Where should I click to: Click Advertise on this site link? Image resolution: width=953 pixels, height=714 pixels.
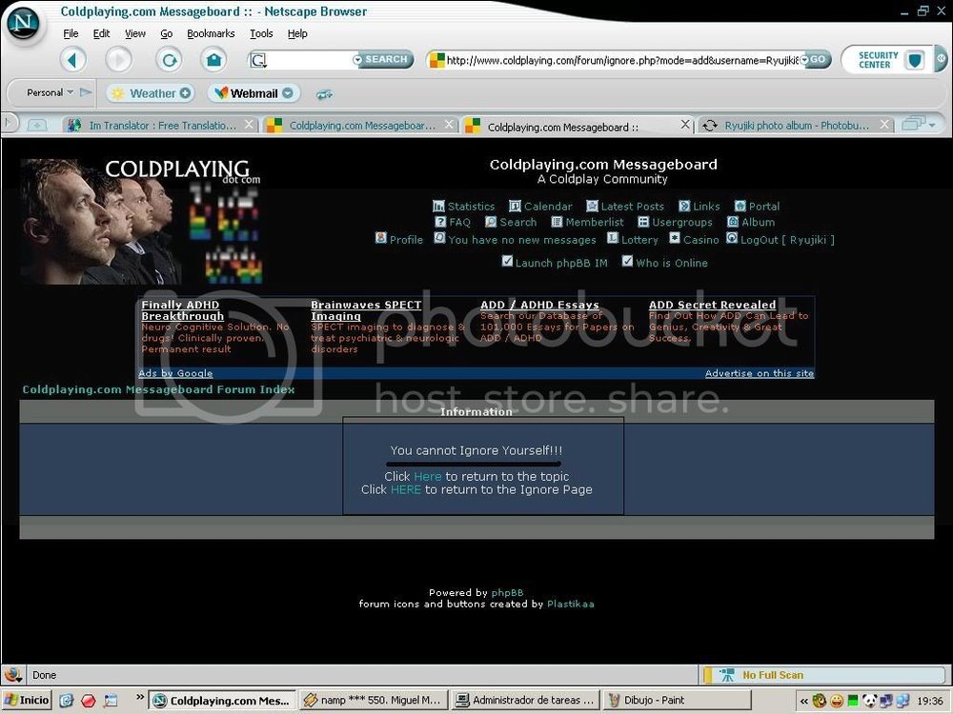pos(760,373)
